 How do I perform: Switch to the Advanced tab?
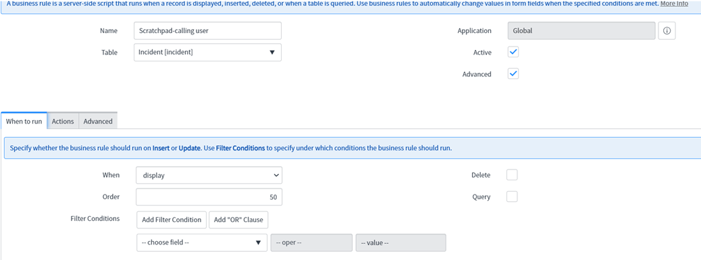coord(98,121)
